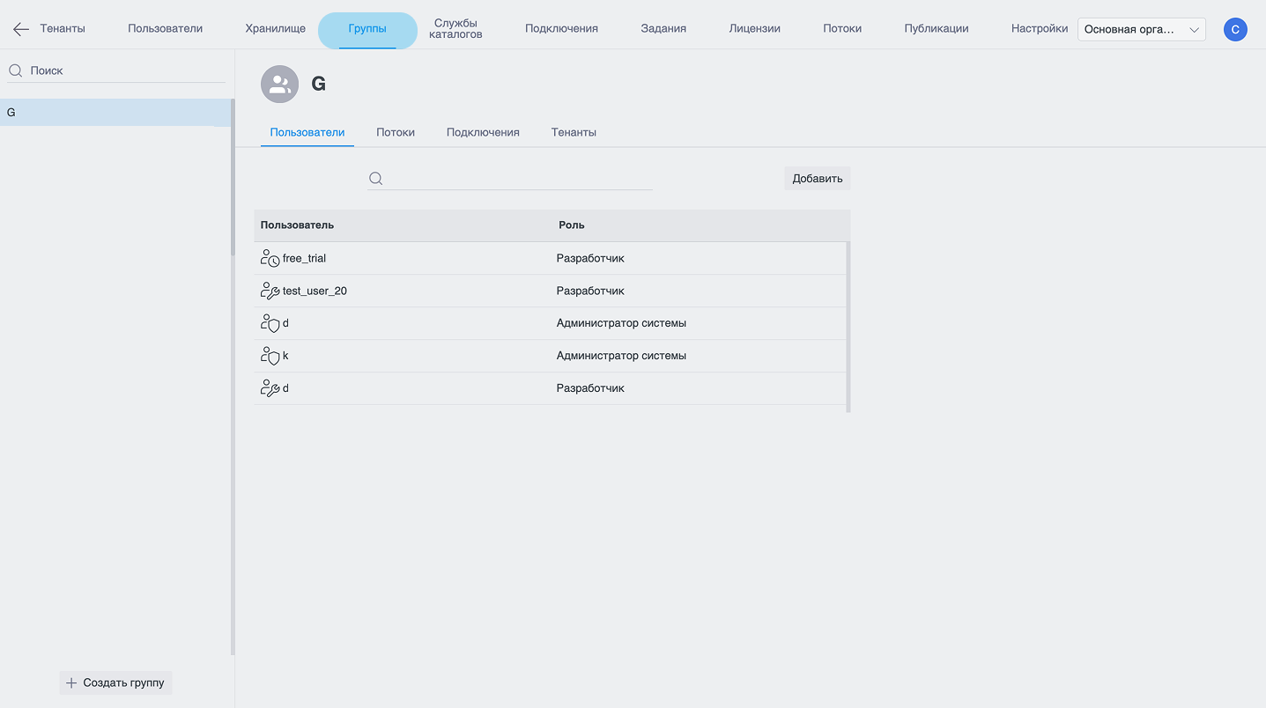The image size is (1266, 708).
Task: Open the Подключения top menu item
Action: tap(561, 29)
